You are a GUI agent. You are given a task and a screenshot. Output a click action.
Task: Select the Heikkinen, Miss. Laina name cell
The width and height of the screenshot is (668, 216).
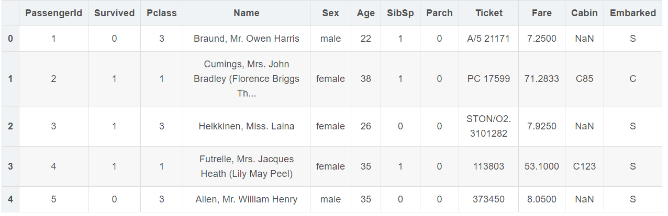[x=246, y=126]
